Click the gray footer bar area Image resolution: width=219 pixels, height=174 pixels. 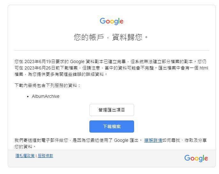point(112,158)
